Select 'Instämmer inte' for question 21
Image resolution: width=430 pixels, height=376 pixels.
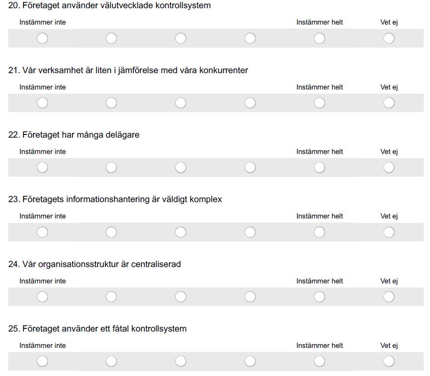[x=42, y=103]
